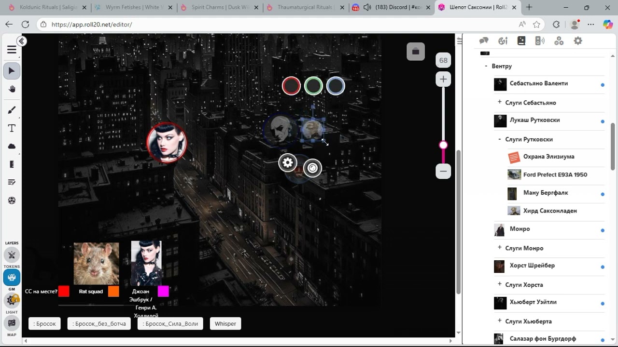Select the bald man token on the map
The image size is (618, 347).
(x=280, y=130)
